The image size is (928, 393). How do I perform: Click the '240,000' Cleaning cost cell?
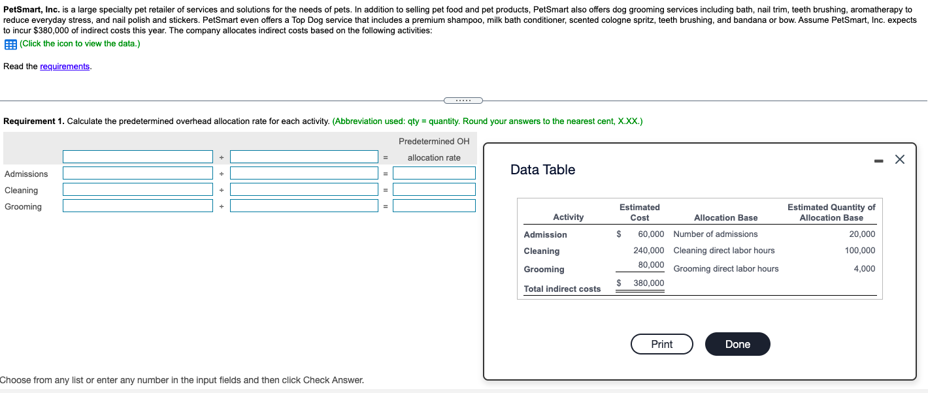point(648,251)
